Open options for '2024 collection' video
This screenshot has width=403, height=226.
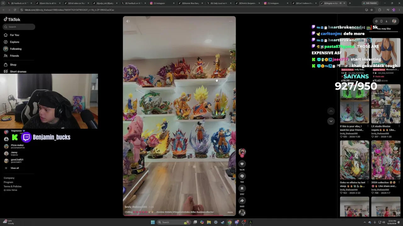point(399,182)
